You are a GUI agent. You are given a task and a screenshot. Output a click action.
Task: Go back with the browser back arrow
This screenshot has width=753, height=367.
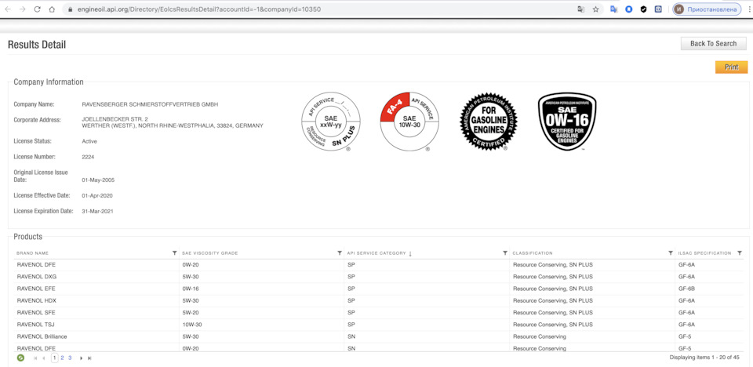8,9
